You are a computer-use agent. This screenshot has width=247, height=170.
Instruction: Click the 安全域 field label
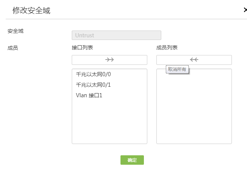[15, 31]
